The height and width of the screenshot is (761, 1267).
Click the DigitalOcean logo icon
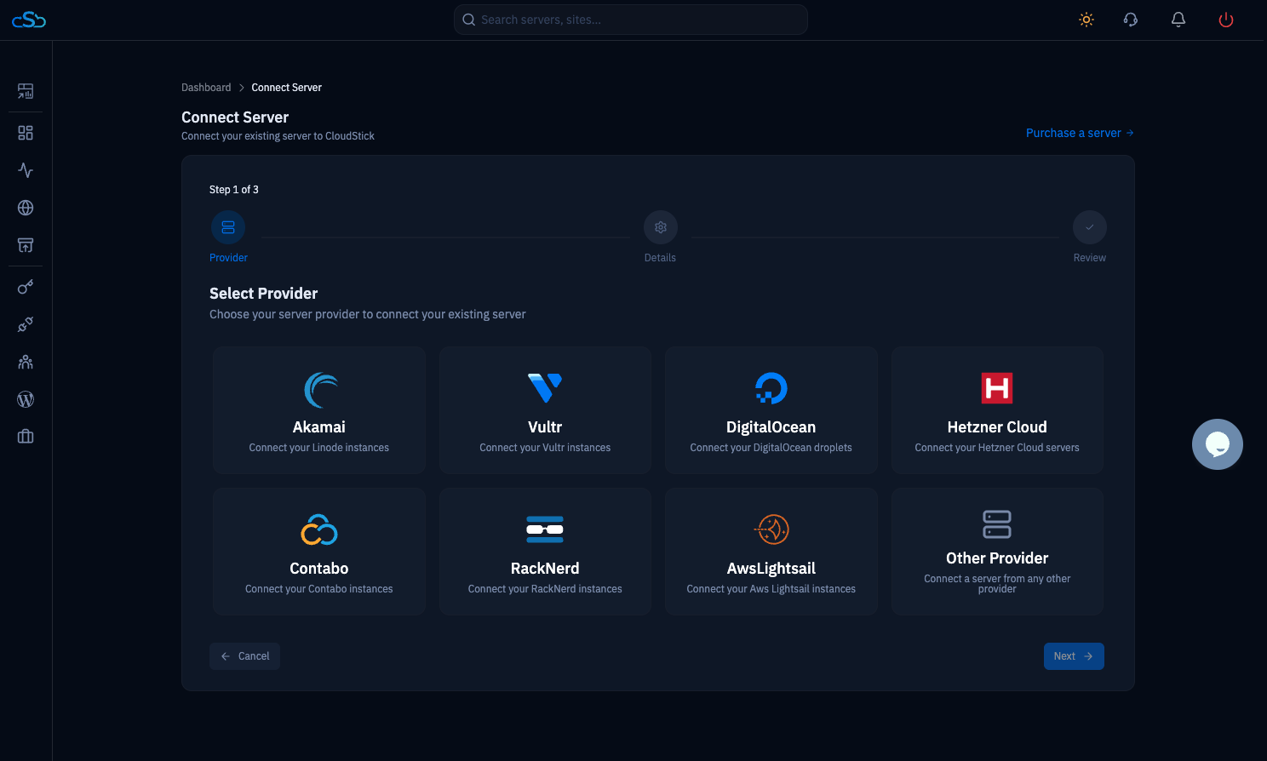click(771, 388)
